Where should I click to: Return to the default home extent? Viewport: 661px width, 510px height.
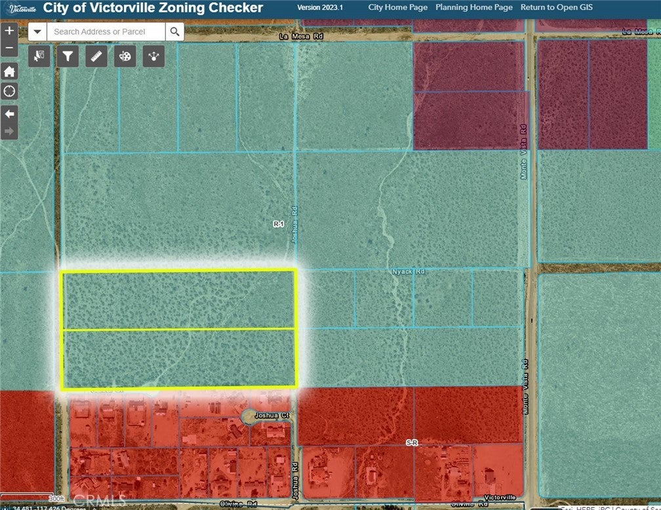point(9,71)
